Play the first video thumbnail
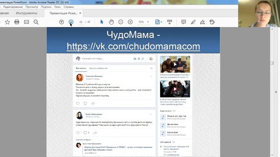Image resolution: width=280 pixels, height=157 pixels. coord(175,64)
